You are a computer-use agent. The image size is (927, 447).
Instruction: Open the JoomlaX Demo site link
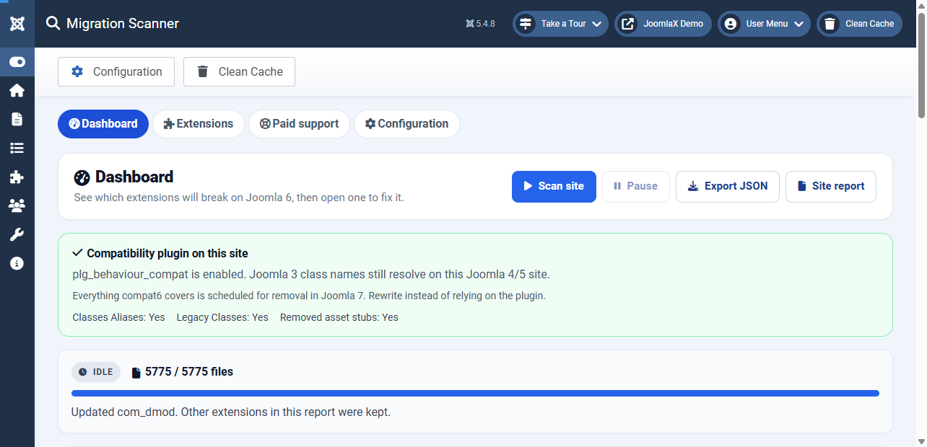pos(663,24)
